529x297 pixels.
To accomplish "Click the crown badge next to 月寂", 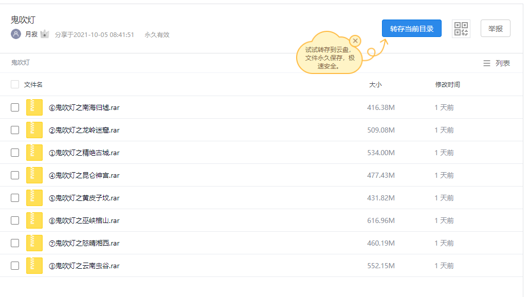I will (x=44, y=34).
